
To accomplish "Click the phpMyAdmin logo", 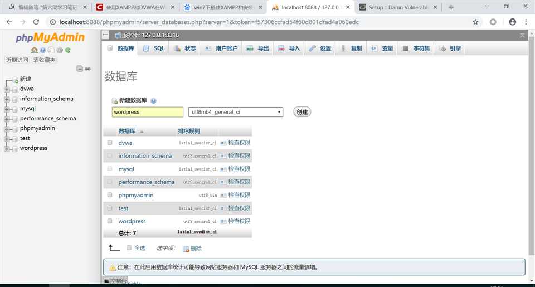I will [50, 37].
